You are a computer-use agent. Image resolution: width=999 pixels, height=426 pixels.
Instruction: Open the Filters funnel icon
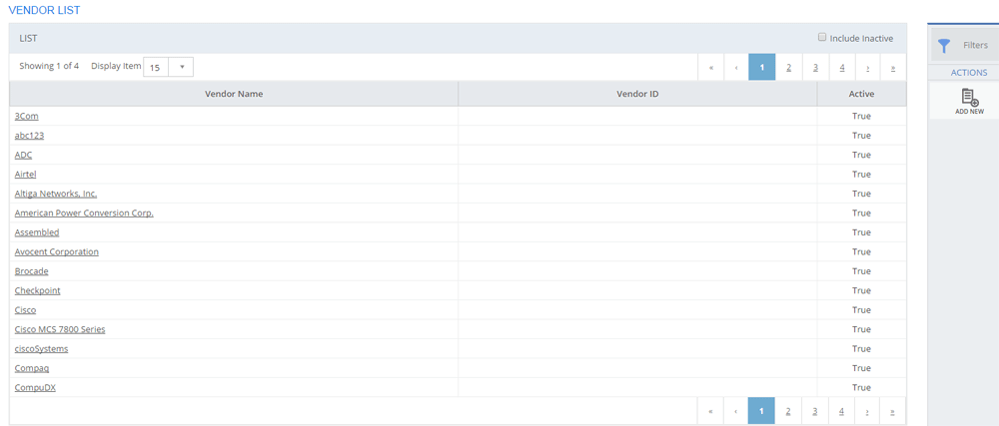pos(944,46)
